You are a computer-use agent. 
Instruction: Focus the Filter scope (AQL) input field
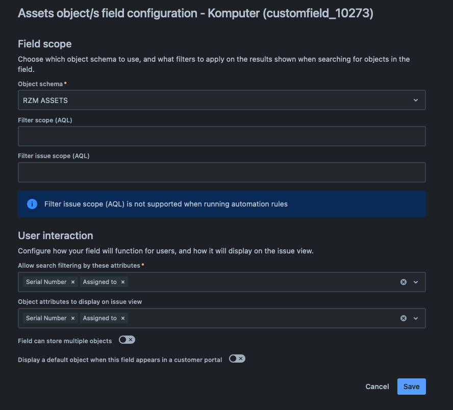click(x=221, y=136)
